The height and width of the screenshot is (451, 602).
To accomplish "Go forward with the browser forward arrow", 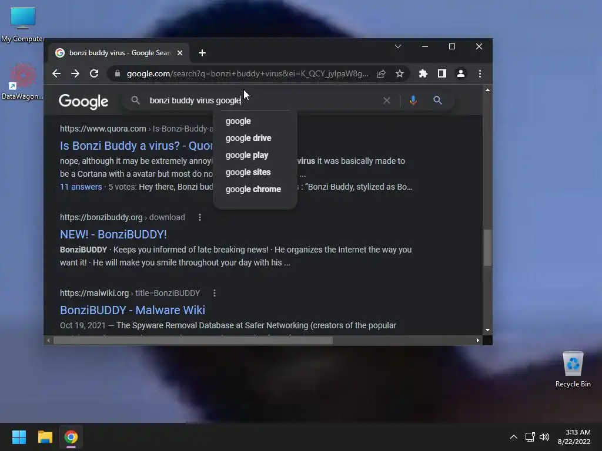I will [x=75, y=73].
